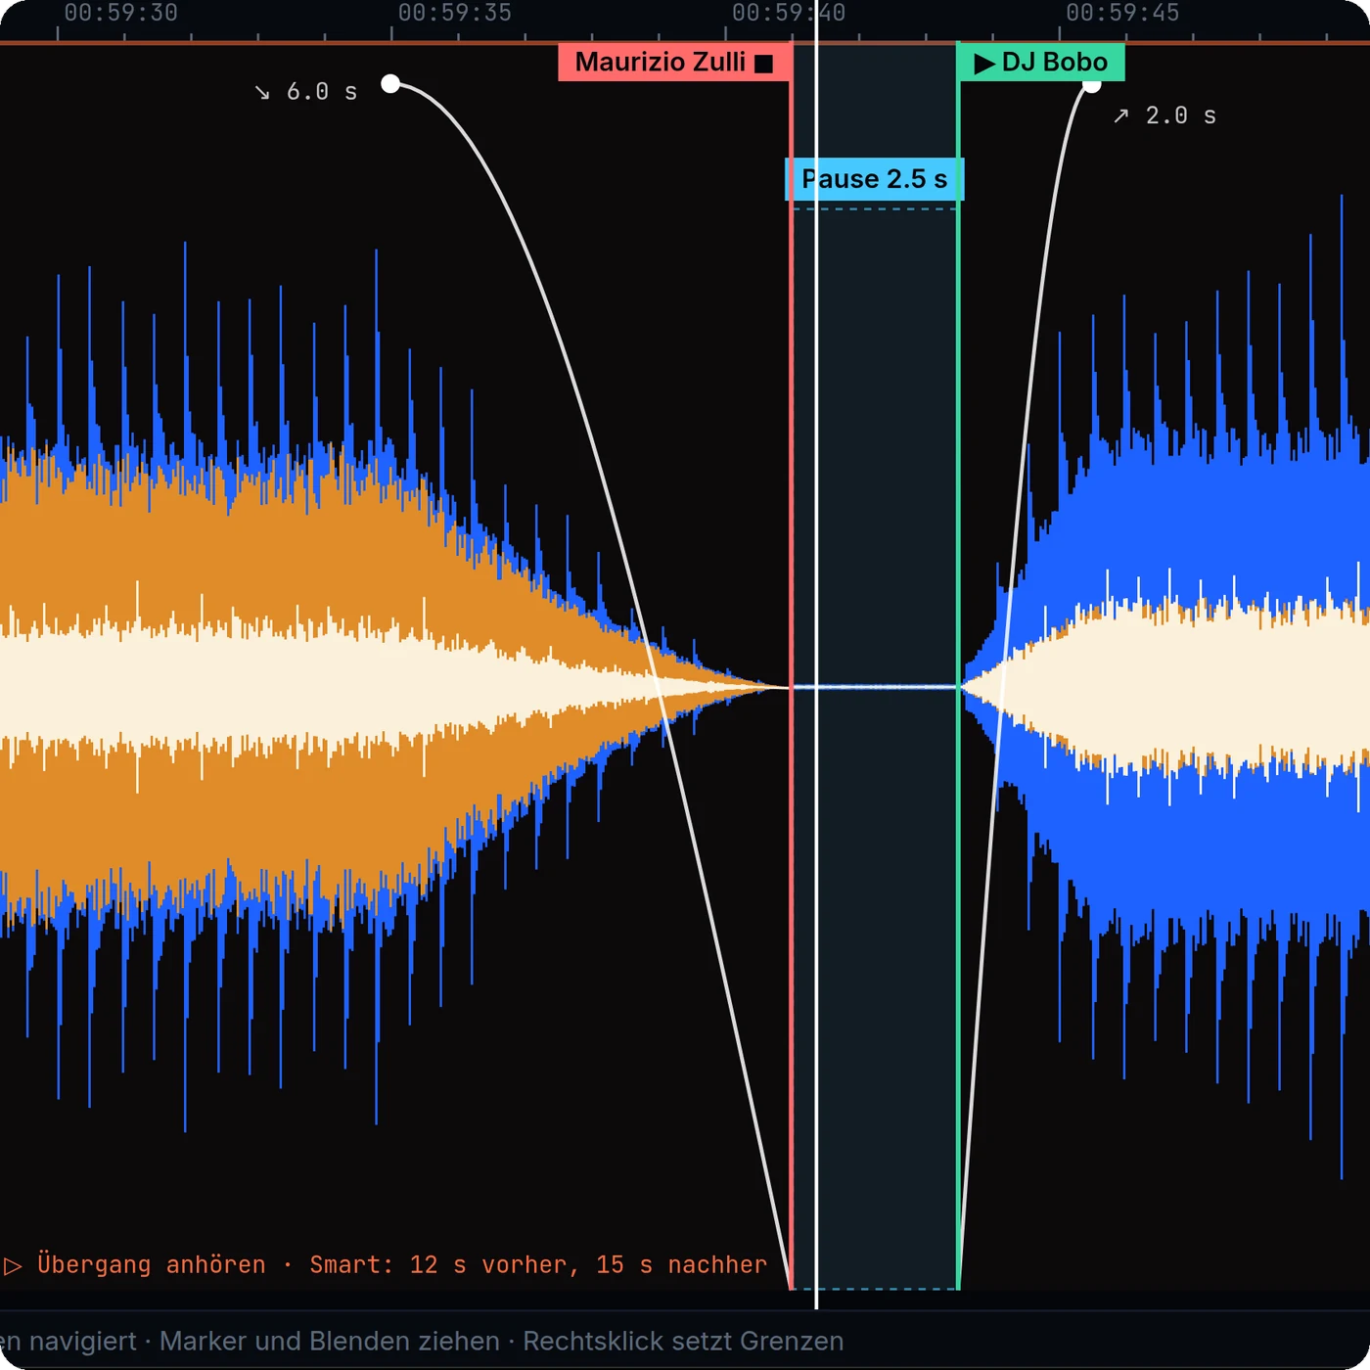
Task: Click the Maurizio Zulli track end marker
Action: 674,63
